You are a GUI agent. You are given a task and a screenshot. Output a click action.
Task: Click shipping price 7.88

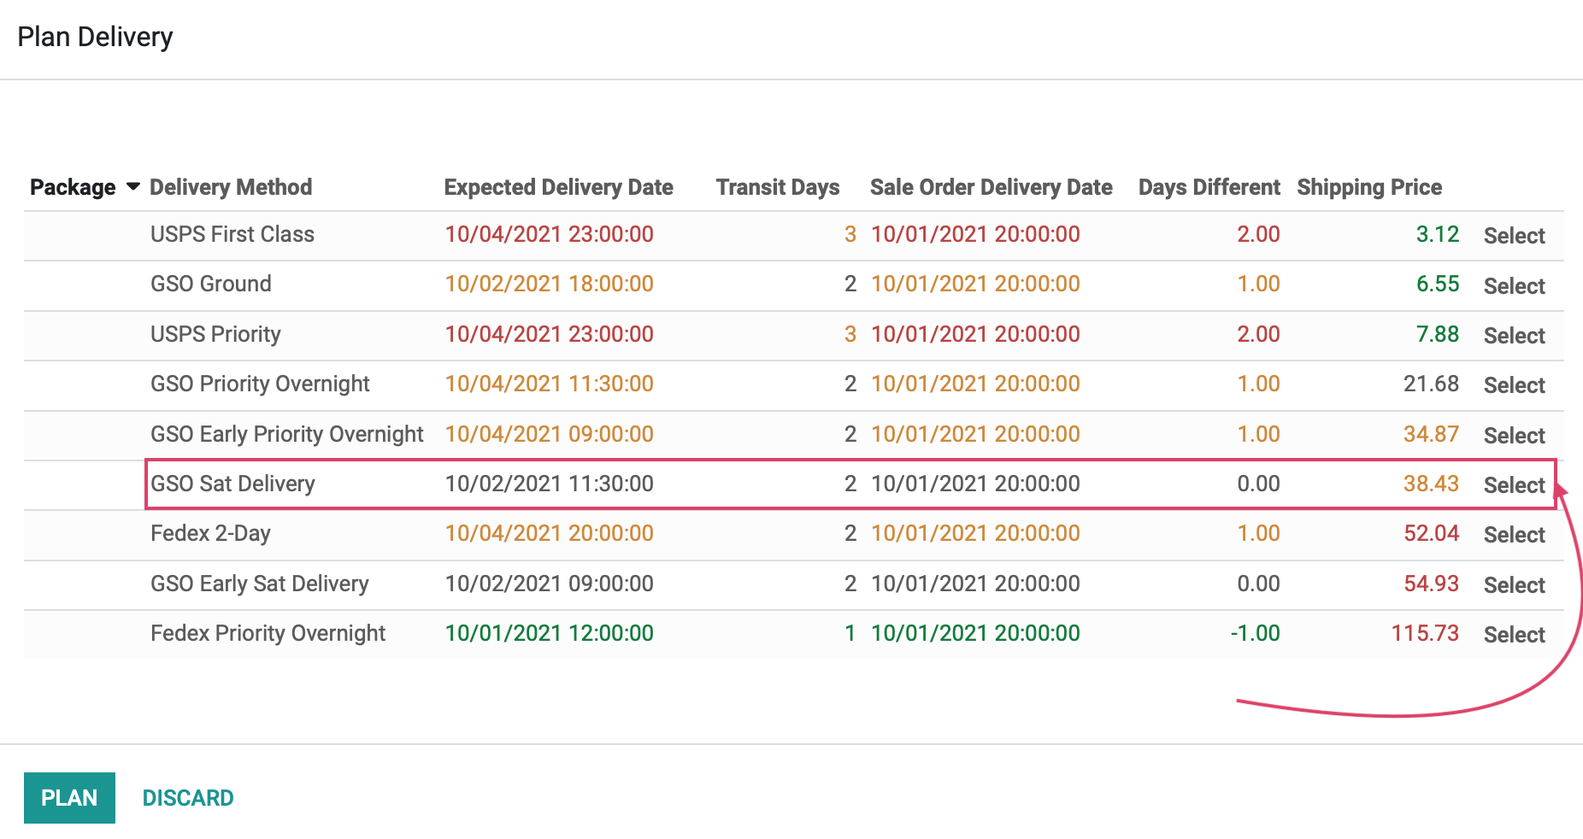(1438, 334)
